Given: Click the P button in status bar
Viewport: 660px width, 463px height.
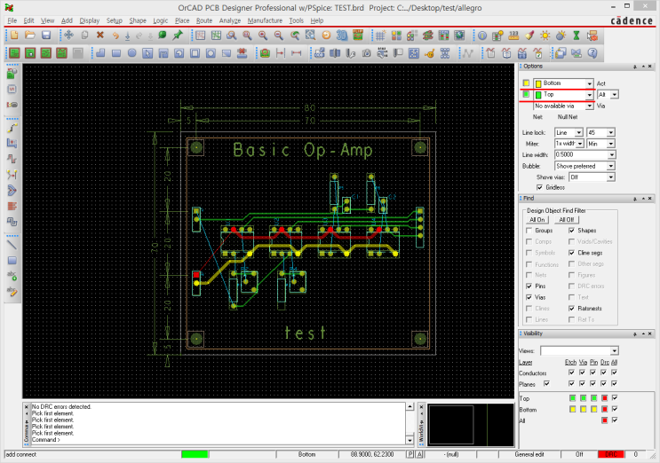Looking at the screenshot, I should 410,454.
